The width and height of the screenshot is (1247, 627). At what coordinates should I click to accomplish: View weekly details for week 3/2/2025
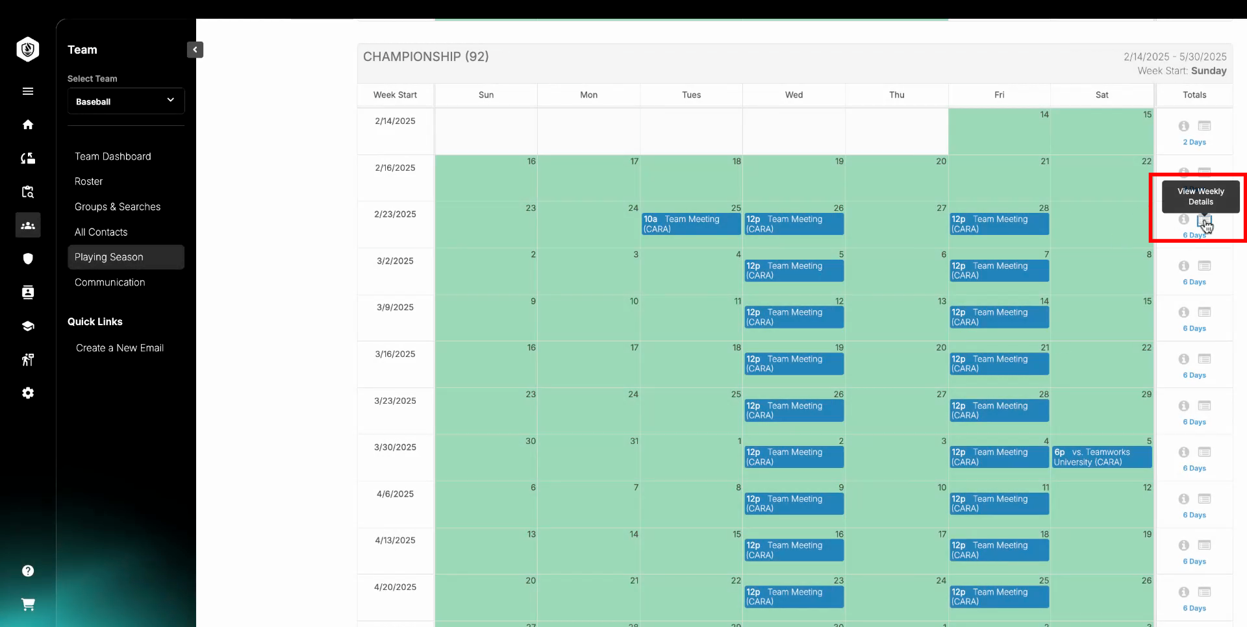[1205, 266]
